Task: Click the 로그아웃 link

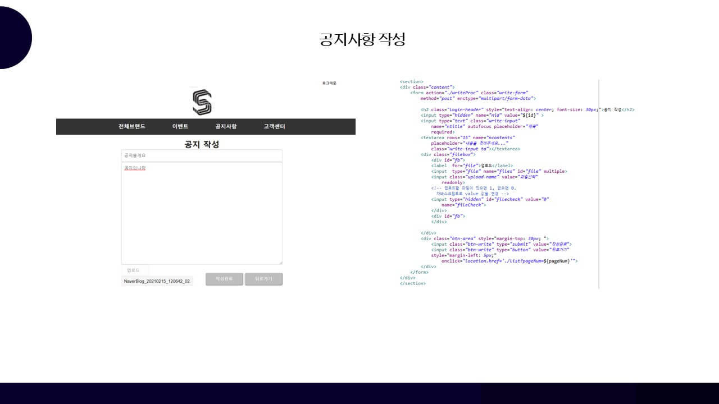Action: [x=329, y=83]
